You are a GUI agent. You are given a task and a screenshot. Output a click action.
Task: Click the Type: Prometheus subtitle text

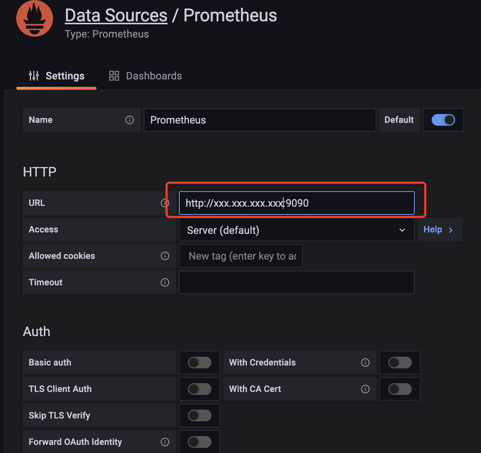(107, 34)
